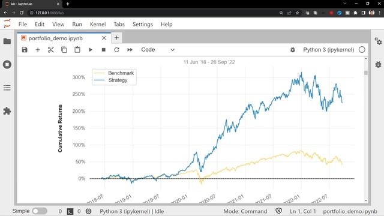This screenshot has height=216, width=384.
Task: Open browser zoom magnifier icon
Action: click(281, 13)
